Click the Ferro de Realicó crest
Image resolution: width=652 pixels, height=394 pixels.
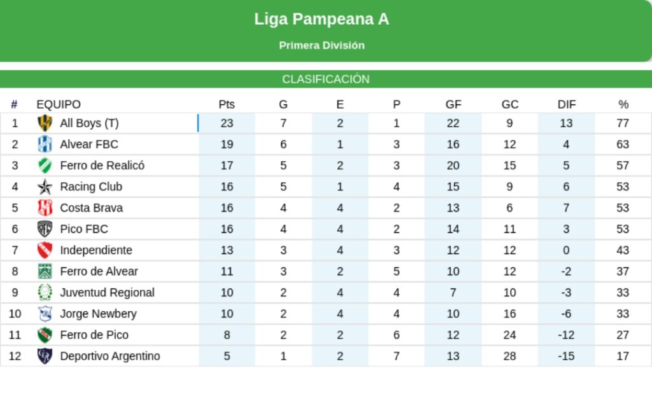(x=45, y=165)
